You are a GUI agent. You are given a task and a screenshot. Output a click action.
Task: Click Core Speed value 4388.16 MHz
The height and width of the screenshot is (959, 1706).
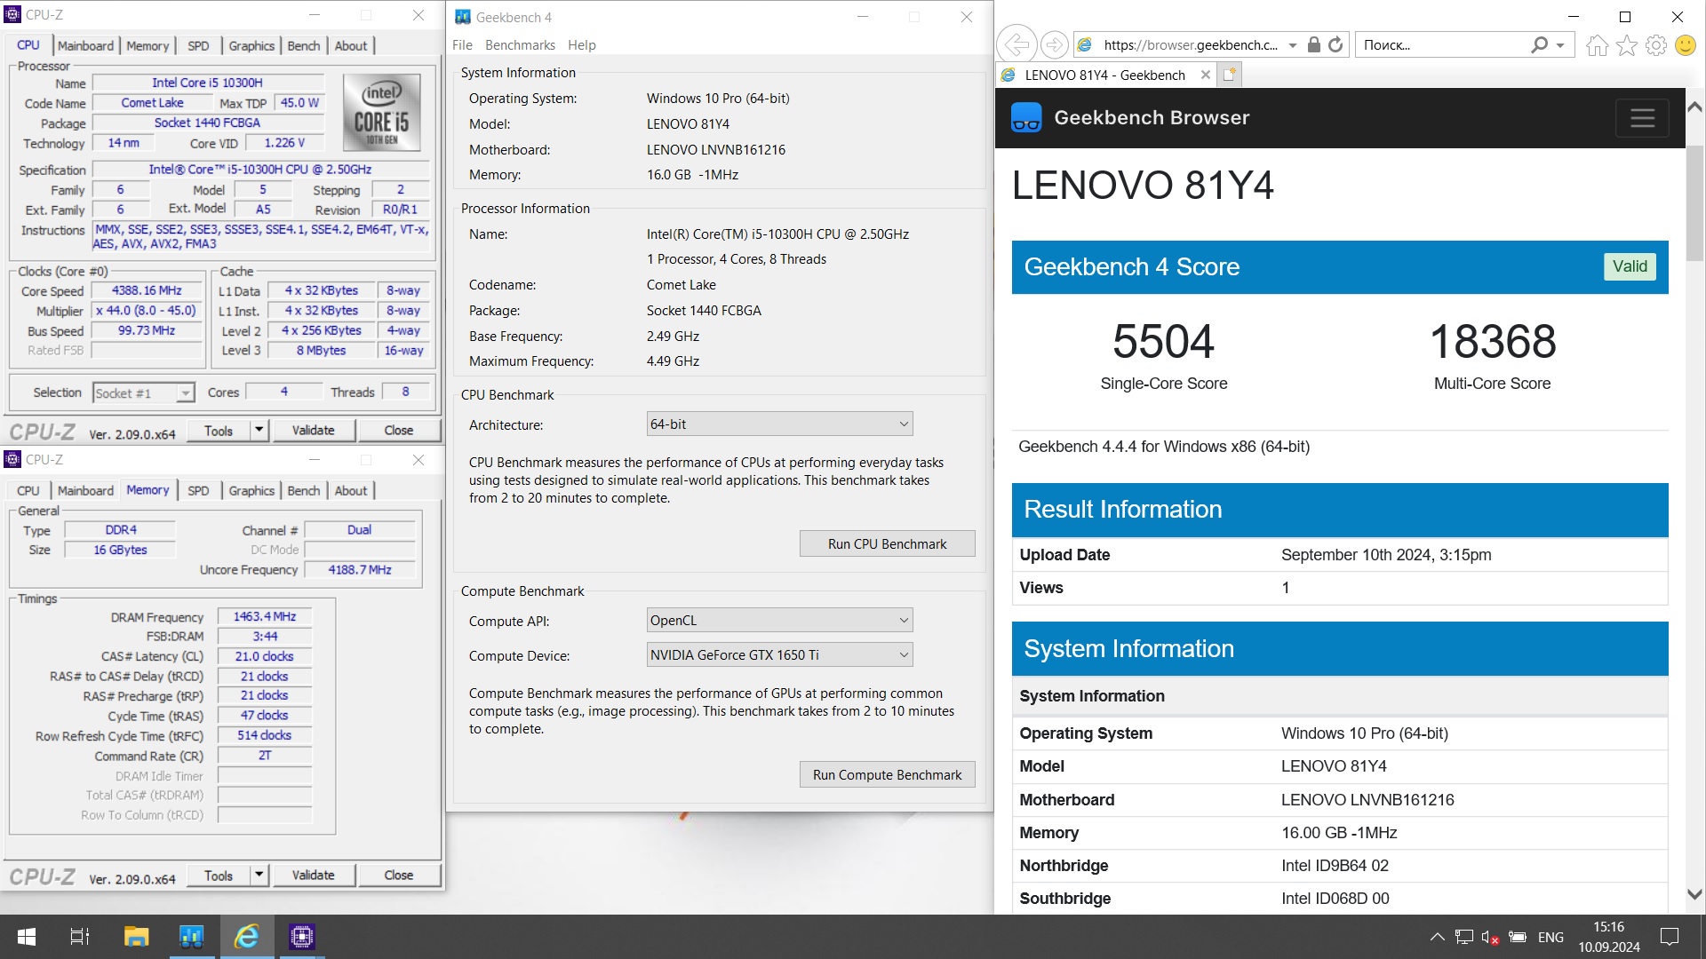click(x=147, y=291)
